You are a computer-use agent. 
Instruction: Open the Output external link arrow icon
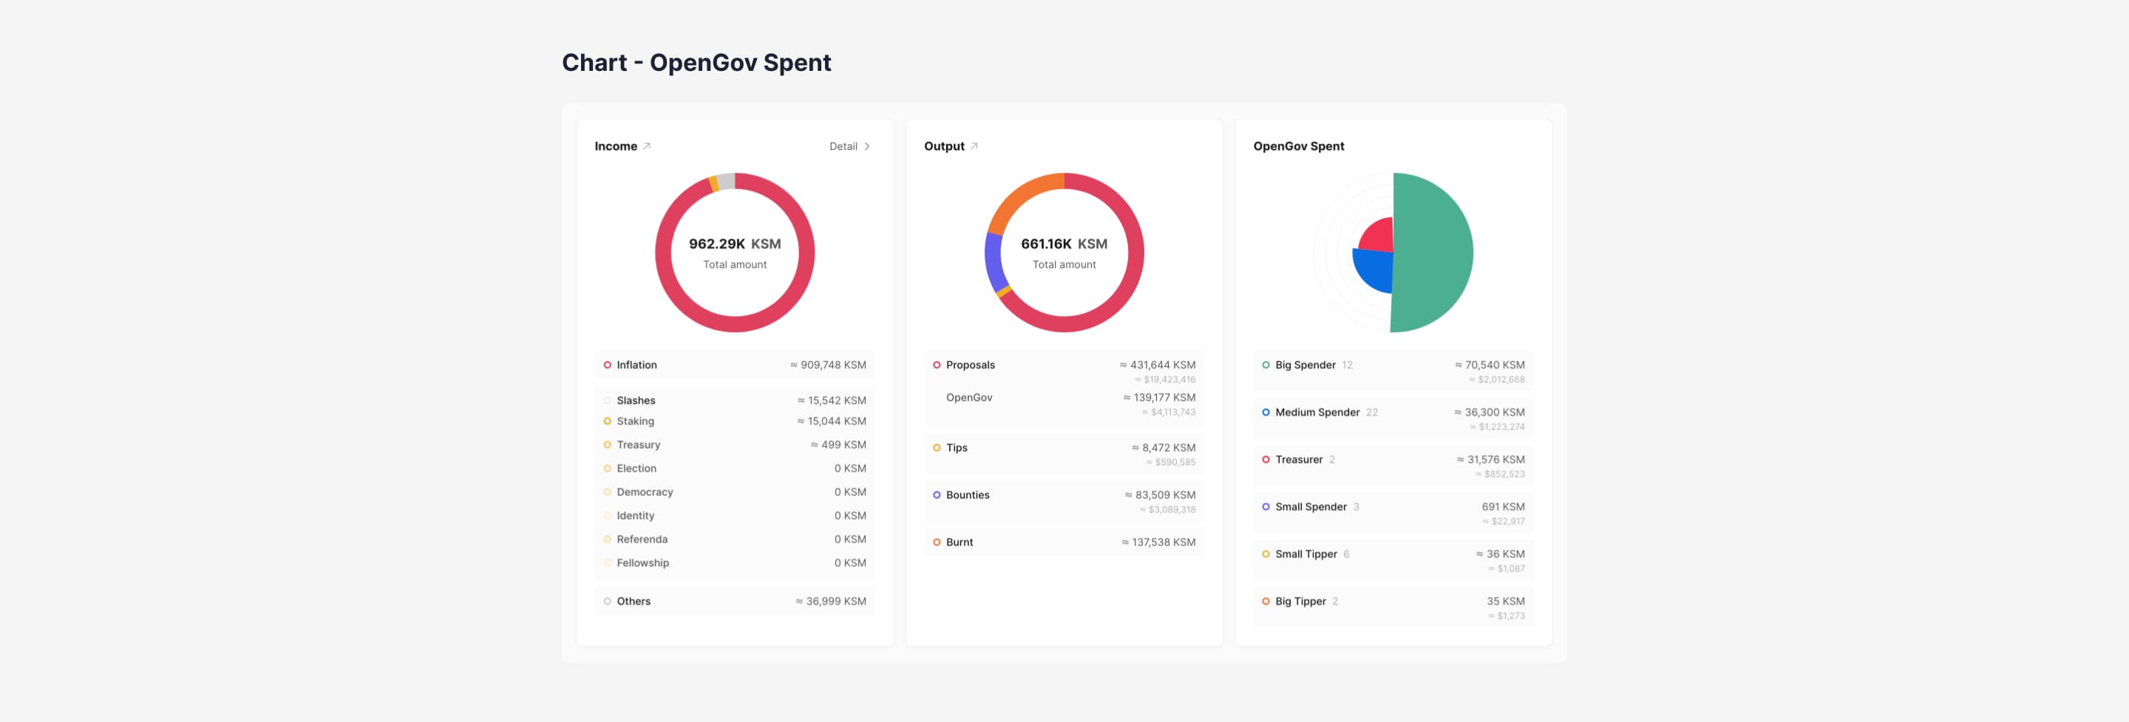(x=974, y=146)
